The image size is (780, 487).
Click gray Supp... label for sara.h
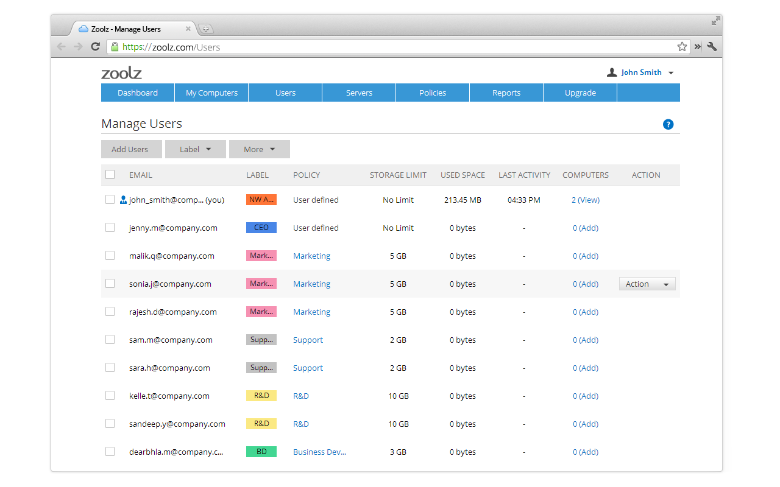261,368
